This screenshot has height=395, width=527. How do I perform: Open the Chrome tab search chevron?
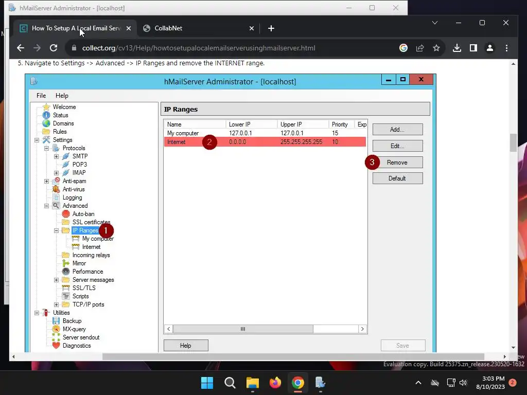[434, 23]
